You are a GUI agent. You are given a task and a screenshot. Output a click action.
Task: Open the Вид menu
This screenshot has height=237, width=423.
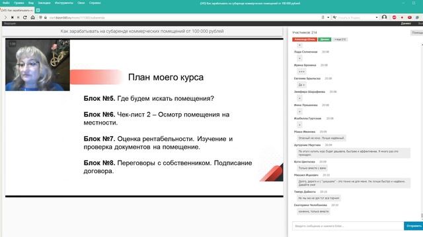[31, 3]
